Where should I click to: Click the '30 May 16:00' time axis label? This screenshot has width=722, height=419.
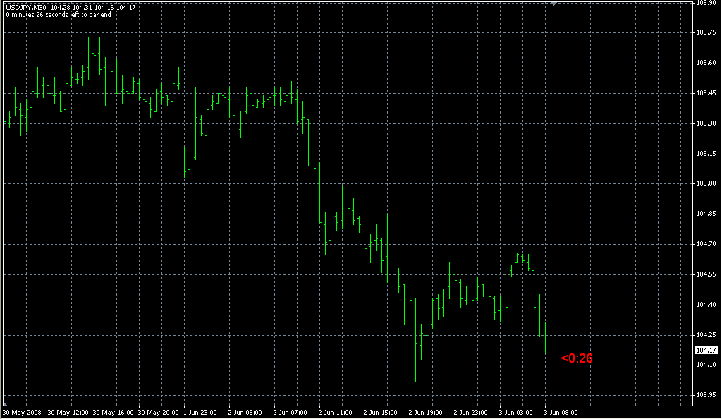click(x=113, y=413)
